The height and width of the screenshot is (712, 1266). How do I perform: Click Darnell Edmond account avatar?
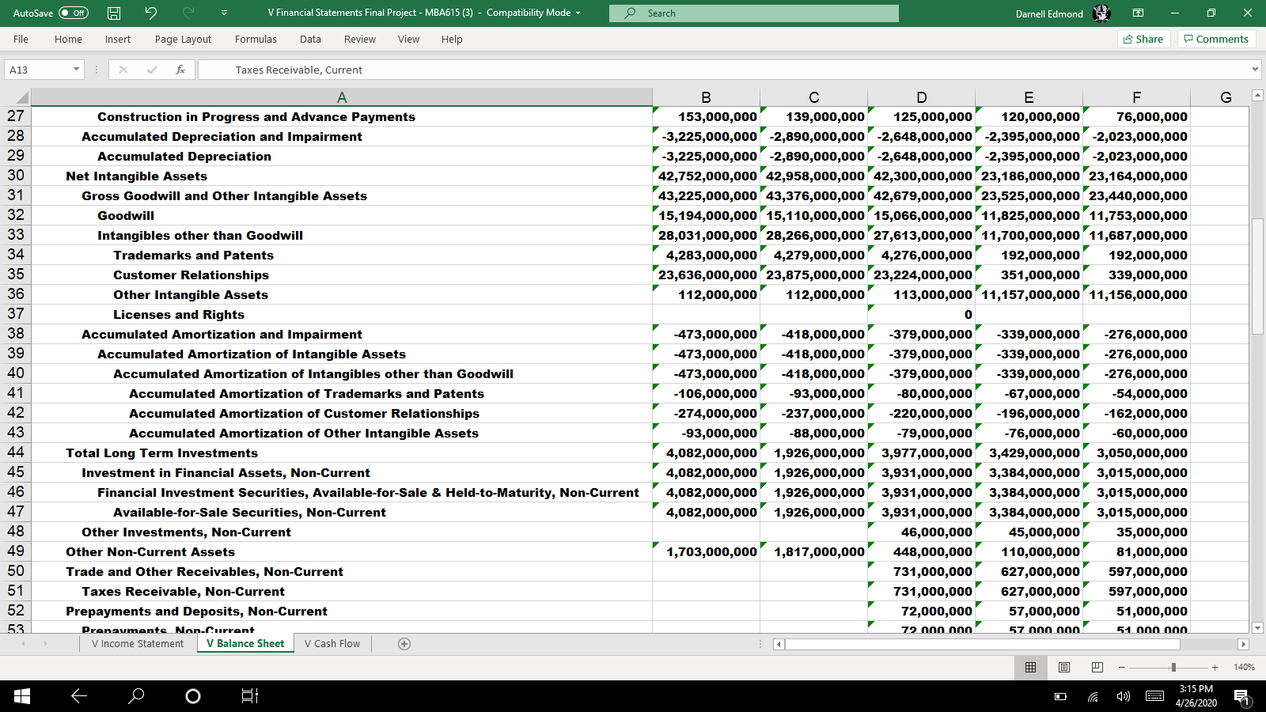pos(1101,13)
